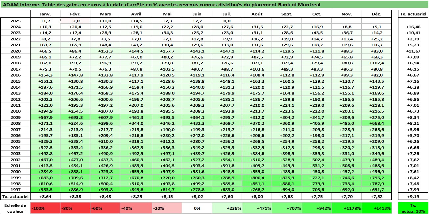Image resolution: width=429 pixels, height=214 pixels.
Task: Select the +7,60 bottom rate under Juil.
Action: (x=227, y=196)
